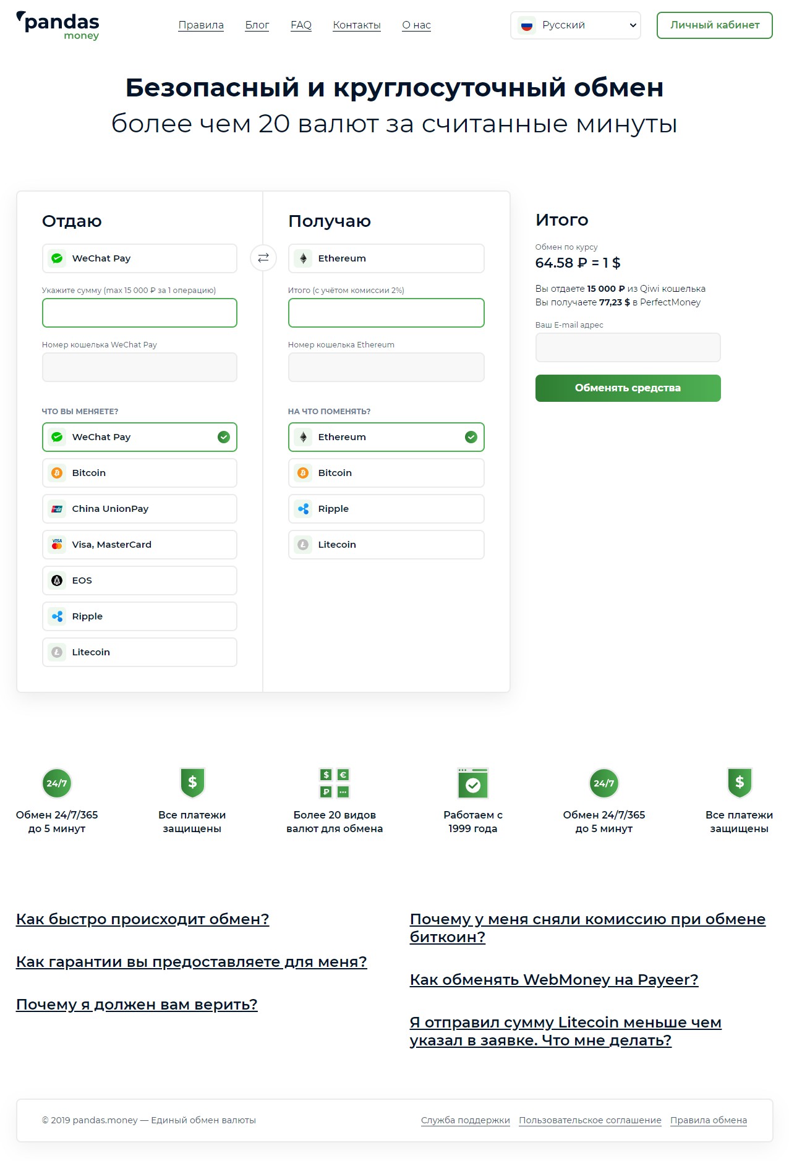Focus the Ваш E-mail адрес field
This screenshot has height=1161, width=789.
[x=628, y=347]
